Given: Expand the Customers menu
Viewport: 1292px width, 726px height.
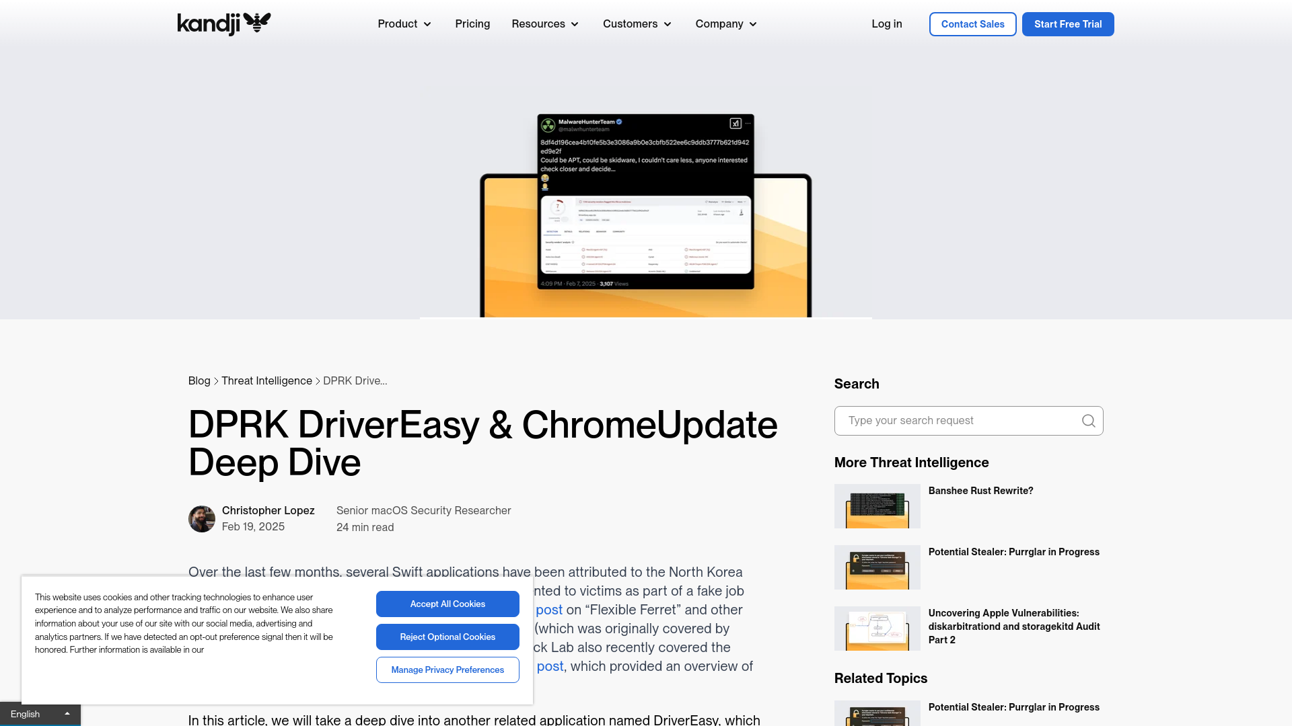Looking at the screenshot, I should point(637,24).
